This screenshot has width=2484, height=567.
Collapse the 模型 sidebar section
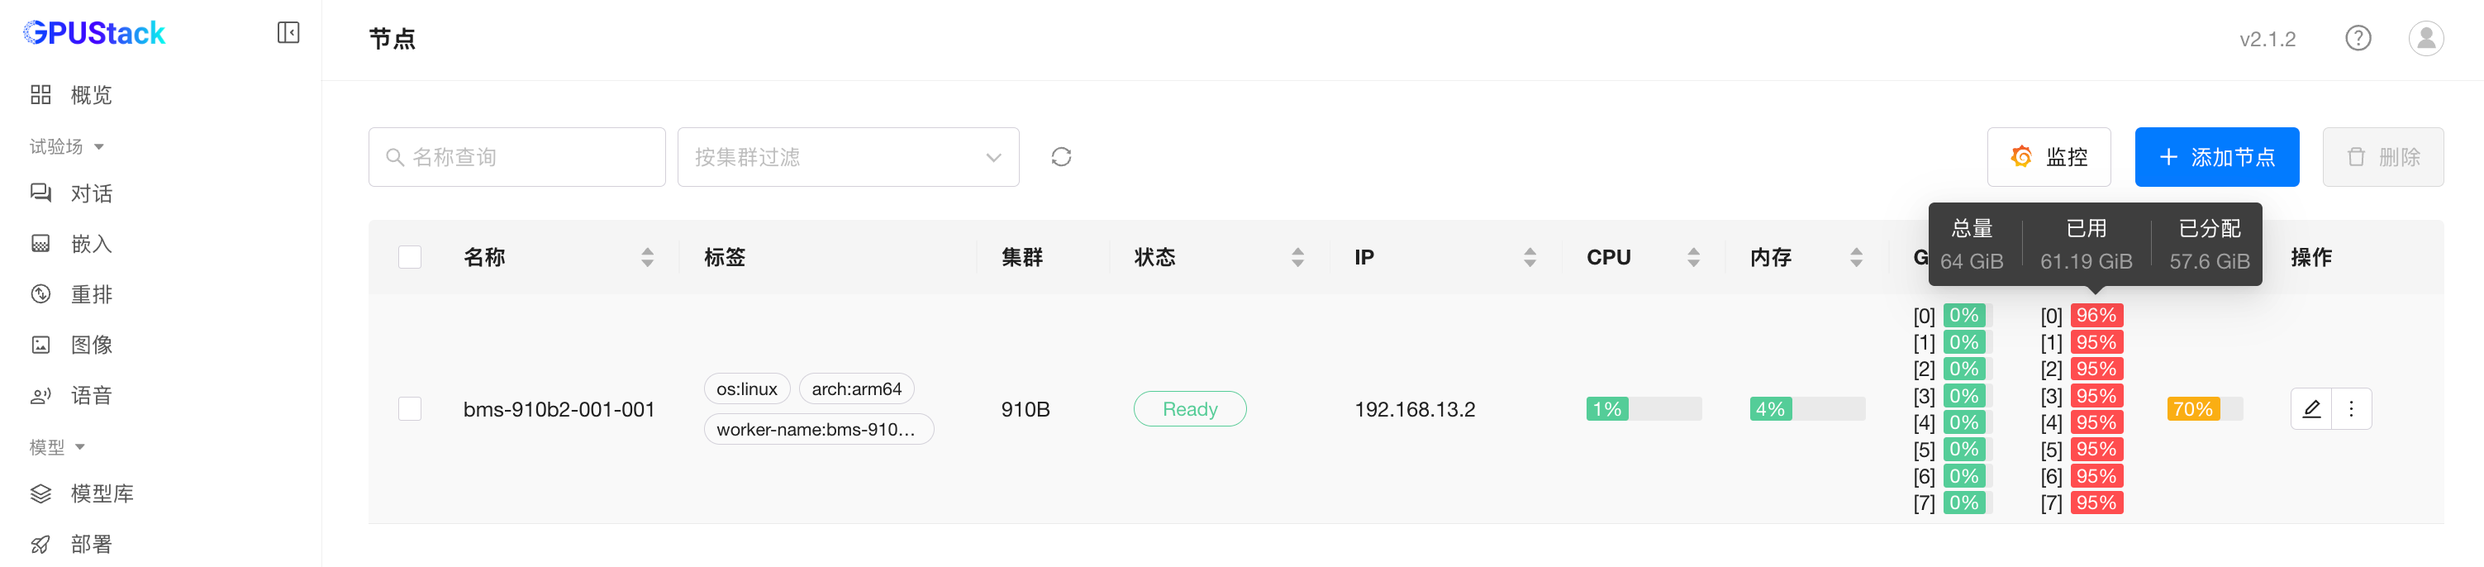(x=57, y=447)
